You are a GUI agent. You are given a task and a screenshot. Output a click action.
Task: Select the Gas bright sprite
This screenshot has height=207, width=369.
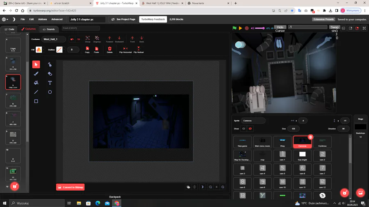pyautogui.click(x=303, y=155)
